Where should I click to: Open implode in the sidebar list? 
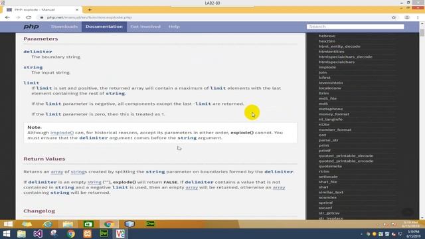point(327,67)
